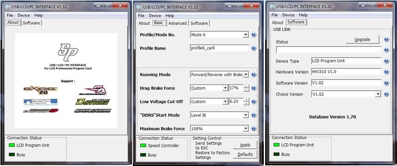Click help icon next to Maximum Brake Force
Screen dimensions: 397x166
click(x=254, y=129)
